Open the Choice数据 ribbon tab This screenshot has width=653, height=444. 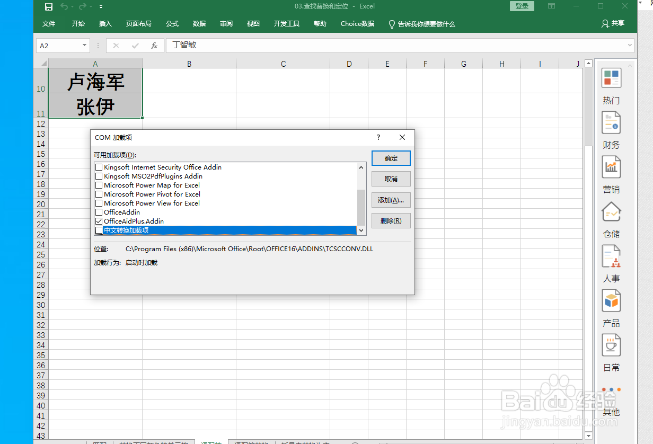click(x=357, y=24)
